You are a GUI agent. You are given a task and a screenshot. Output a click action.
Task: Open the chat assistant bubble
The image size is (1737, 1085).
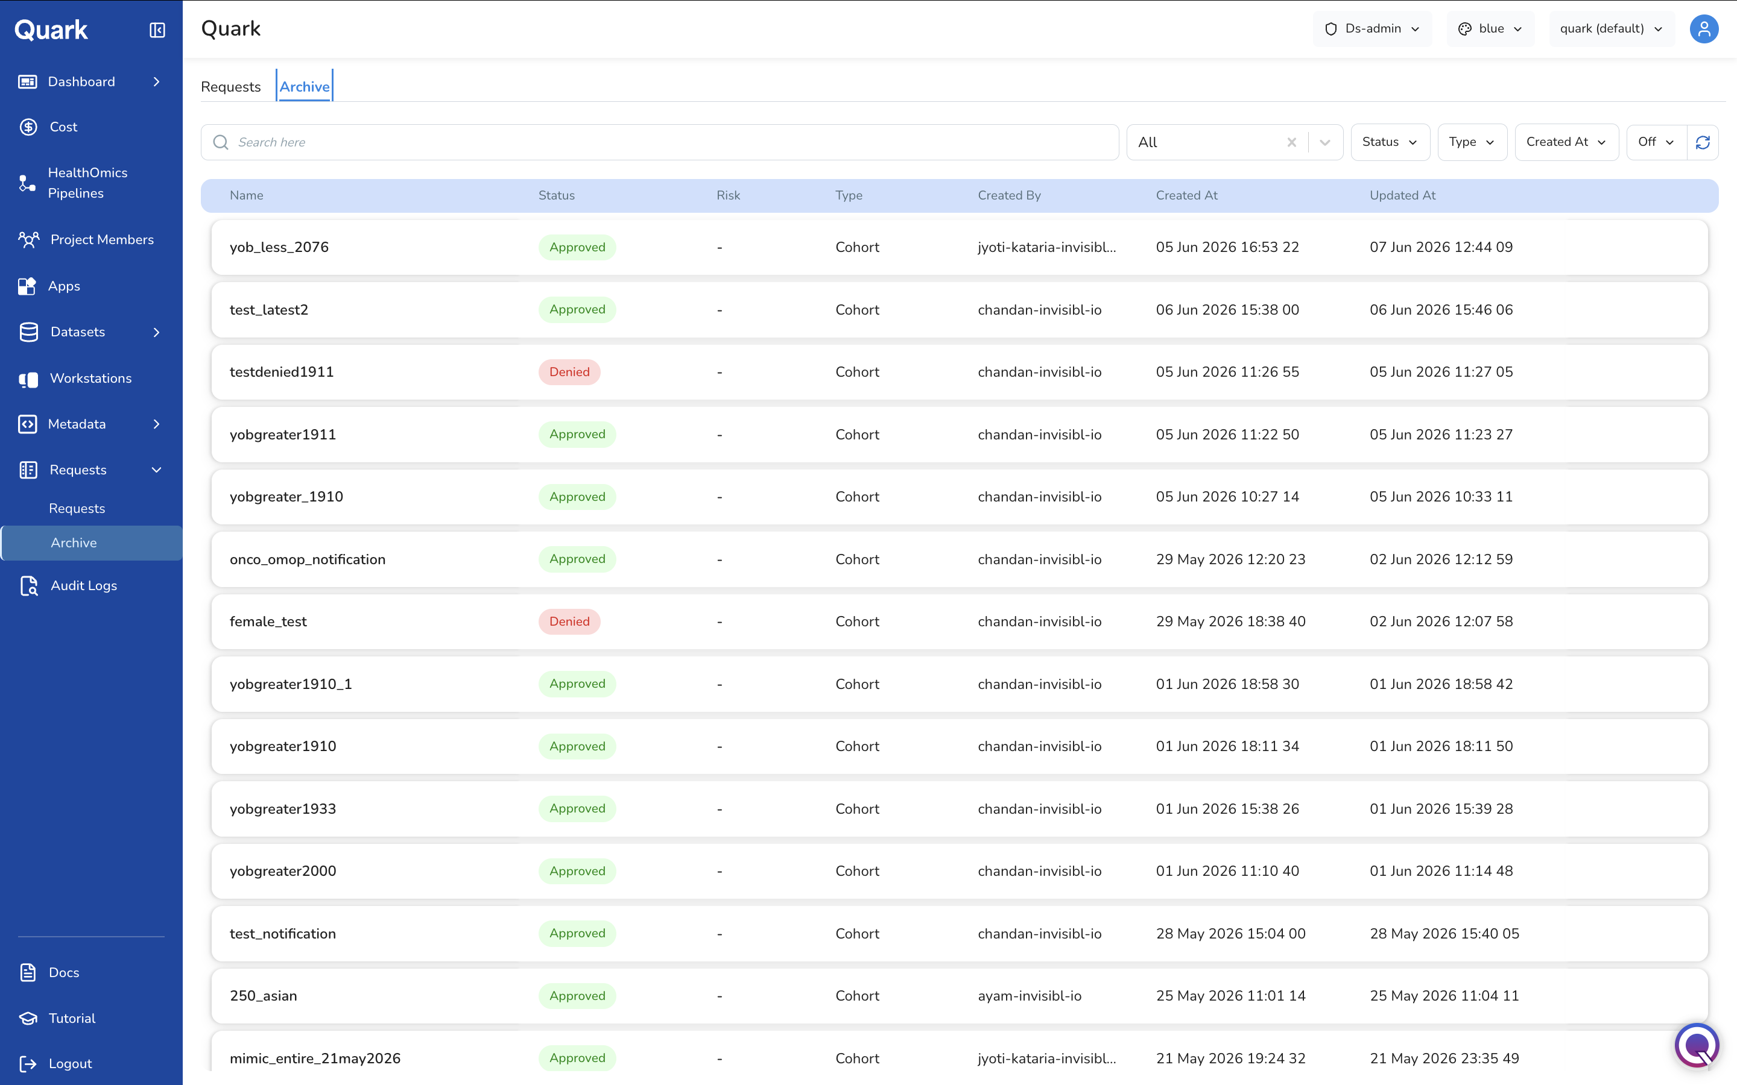tap(1697, 1044)
